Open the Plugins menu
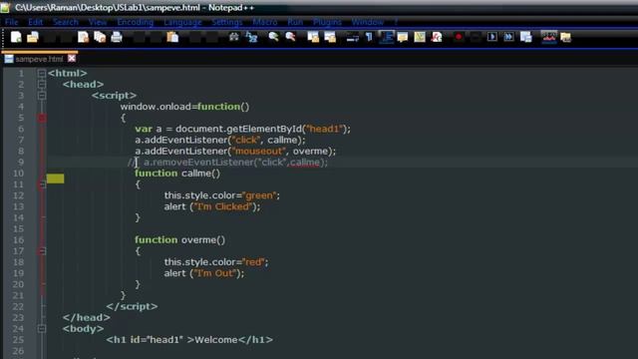The image size is (638, 359). click(x=328, y=22)
